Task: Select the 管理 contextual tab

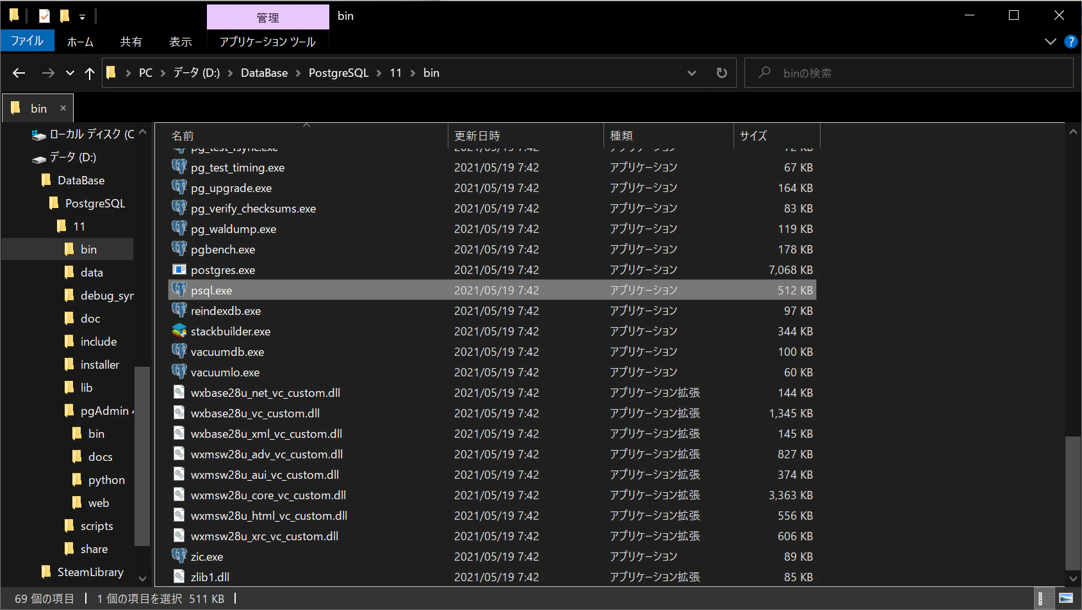Action: click(268, 17)
